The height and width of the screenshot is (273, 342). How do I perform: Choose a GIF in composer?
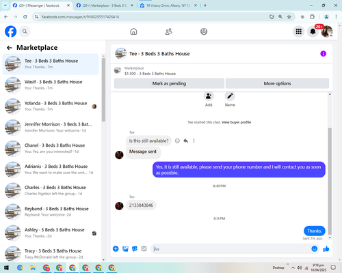coord(144,249)
